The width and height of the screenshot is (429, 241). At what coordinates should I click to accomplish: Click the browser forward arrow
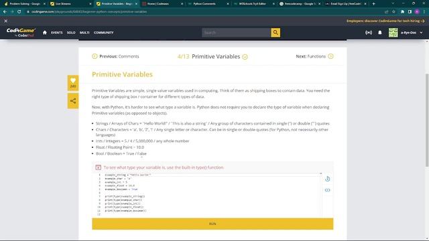click(12, 12)
